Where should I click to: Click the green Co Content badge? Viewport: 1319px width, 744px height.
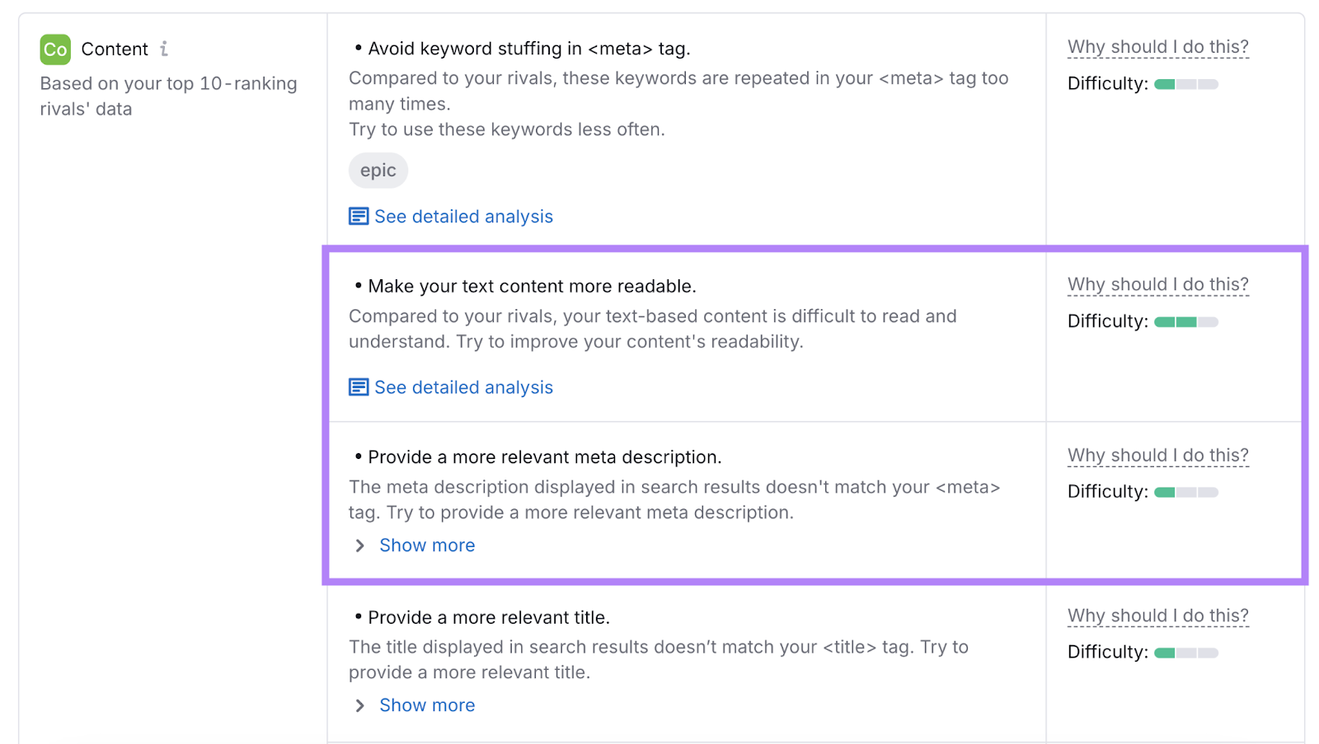[x=54, y=49]
